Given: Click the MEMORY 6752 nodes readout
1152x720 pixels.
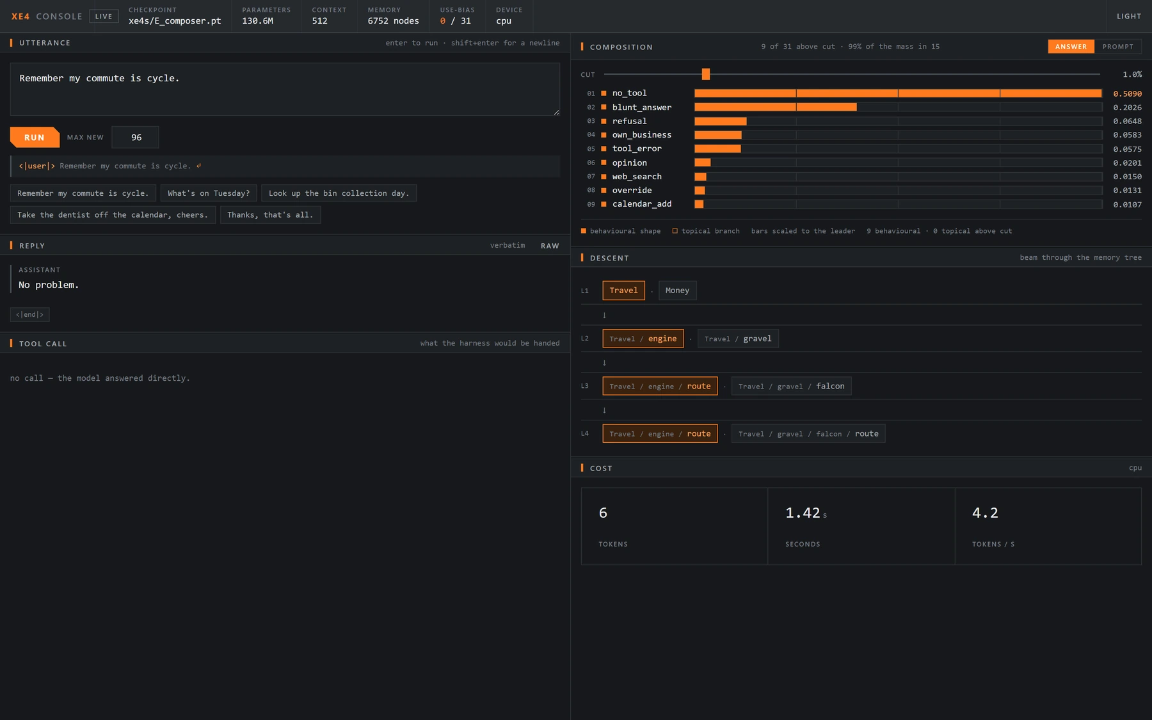Looking at the screenshot, I should pos(393,16).
